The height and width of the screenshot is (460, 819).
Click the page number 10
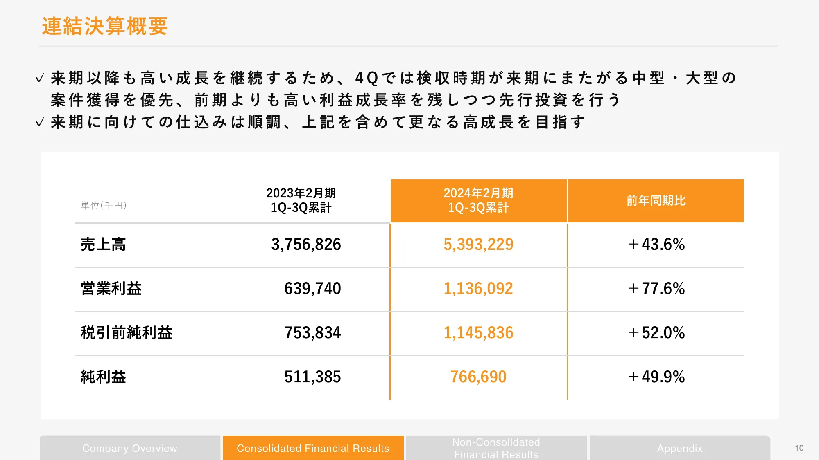coord(799,448)
